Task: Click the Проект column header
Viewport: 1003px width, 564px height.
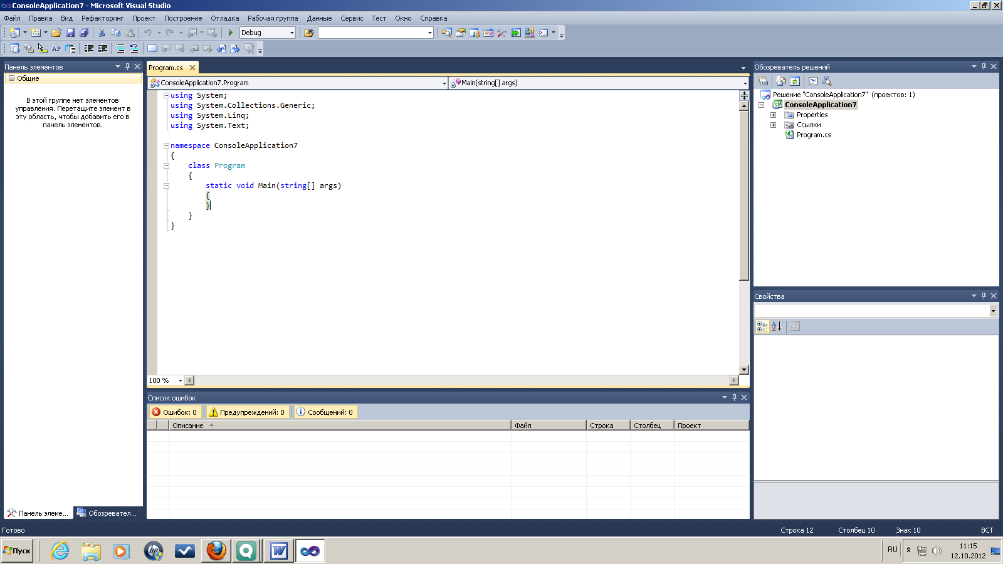Action: pos(712,425)
